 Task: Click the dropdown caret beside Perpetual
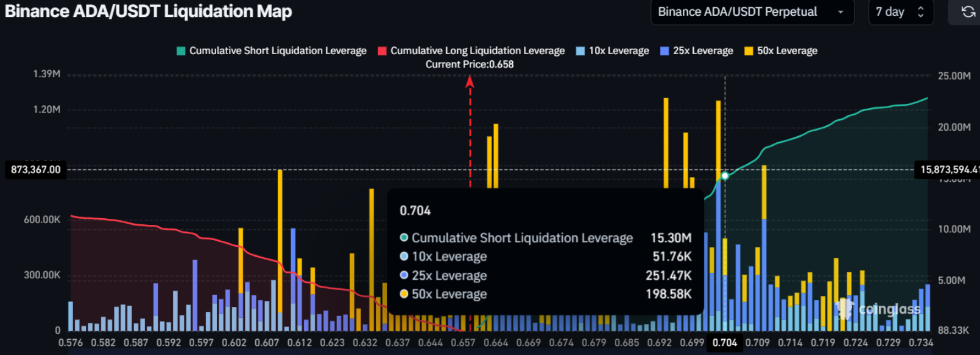tap(841, 12)
